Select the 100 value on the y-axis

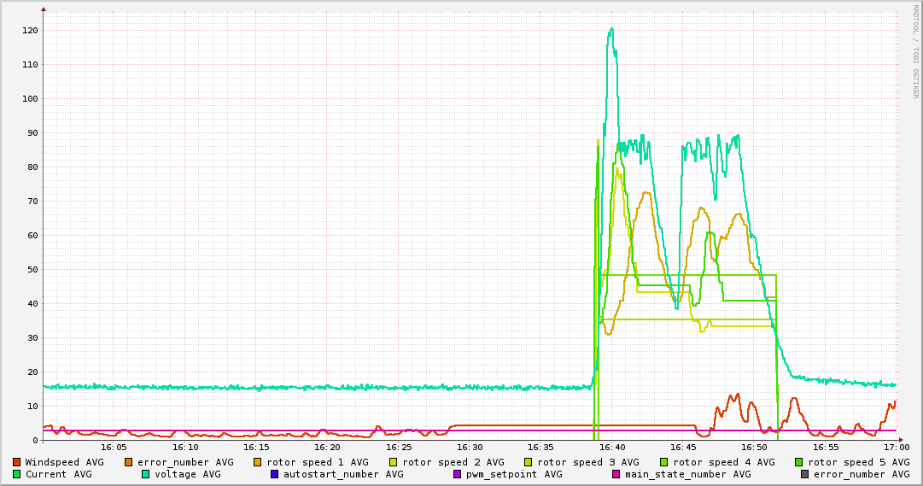click(31, 99)
